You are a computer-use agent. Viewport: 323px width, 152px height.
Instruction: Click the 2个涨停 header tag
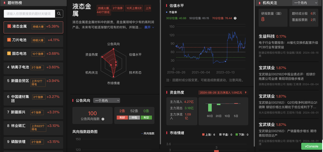[117, 8]
